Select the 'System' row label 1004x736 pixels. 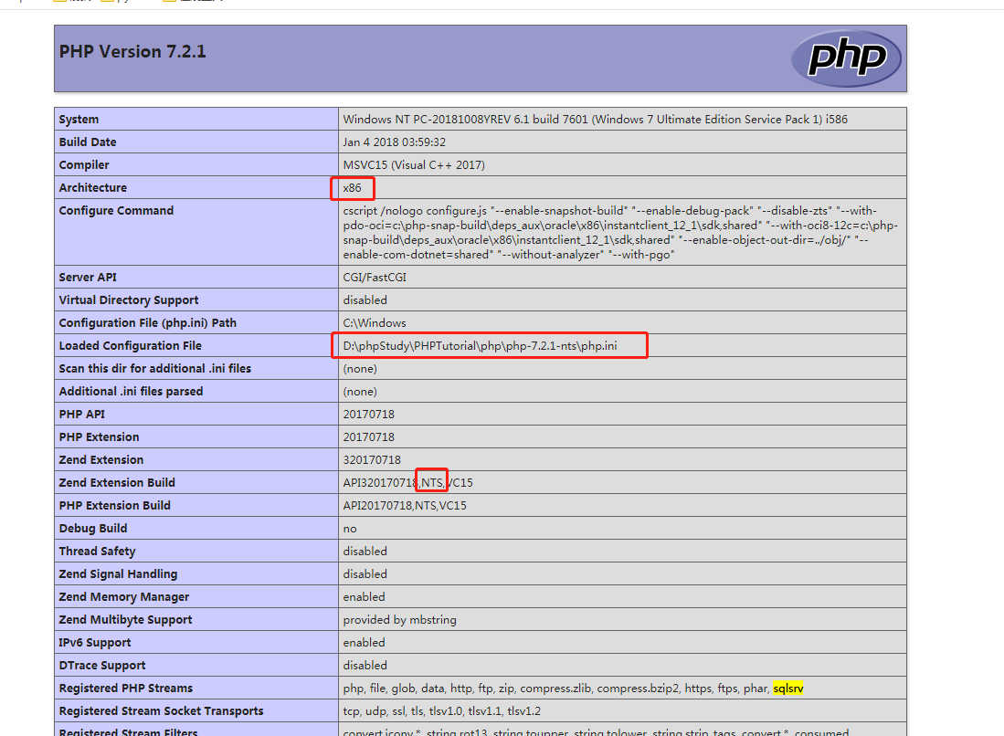pyautogui.click(x=79, y=119)
